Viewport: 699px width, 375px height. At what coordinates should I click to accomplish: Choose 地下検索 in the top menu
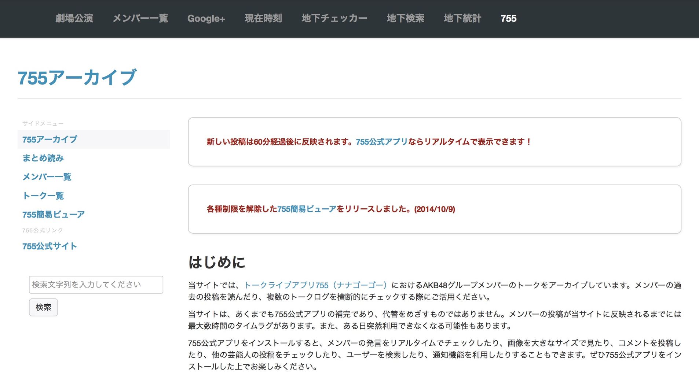click(406, 18)
